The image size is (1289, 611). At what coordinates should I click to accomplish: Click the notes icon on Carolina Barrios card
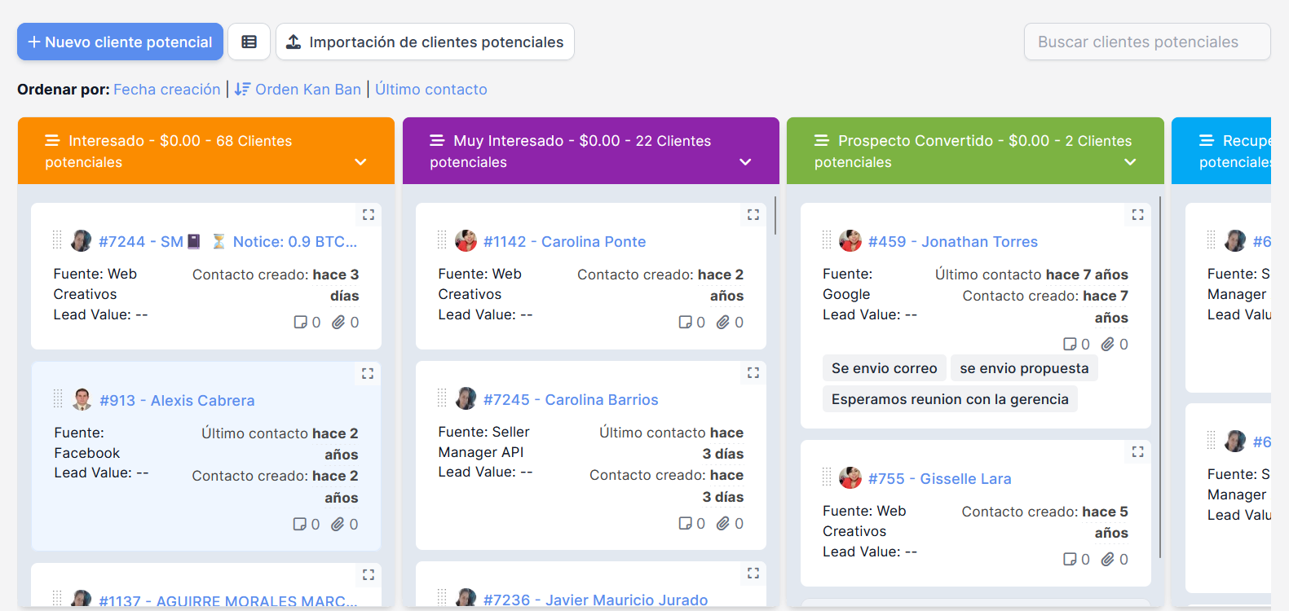pyautogui.click(x=685, y=524)
